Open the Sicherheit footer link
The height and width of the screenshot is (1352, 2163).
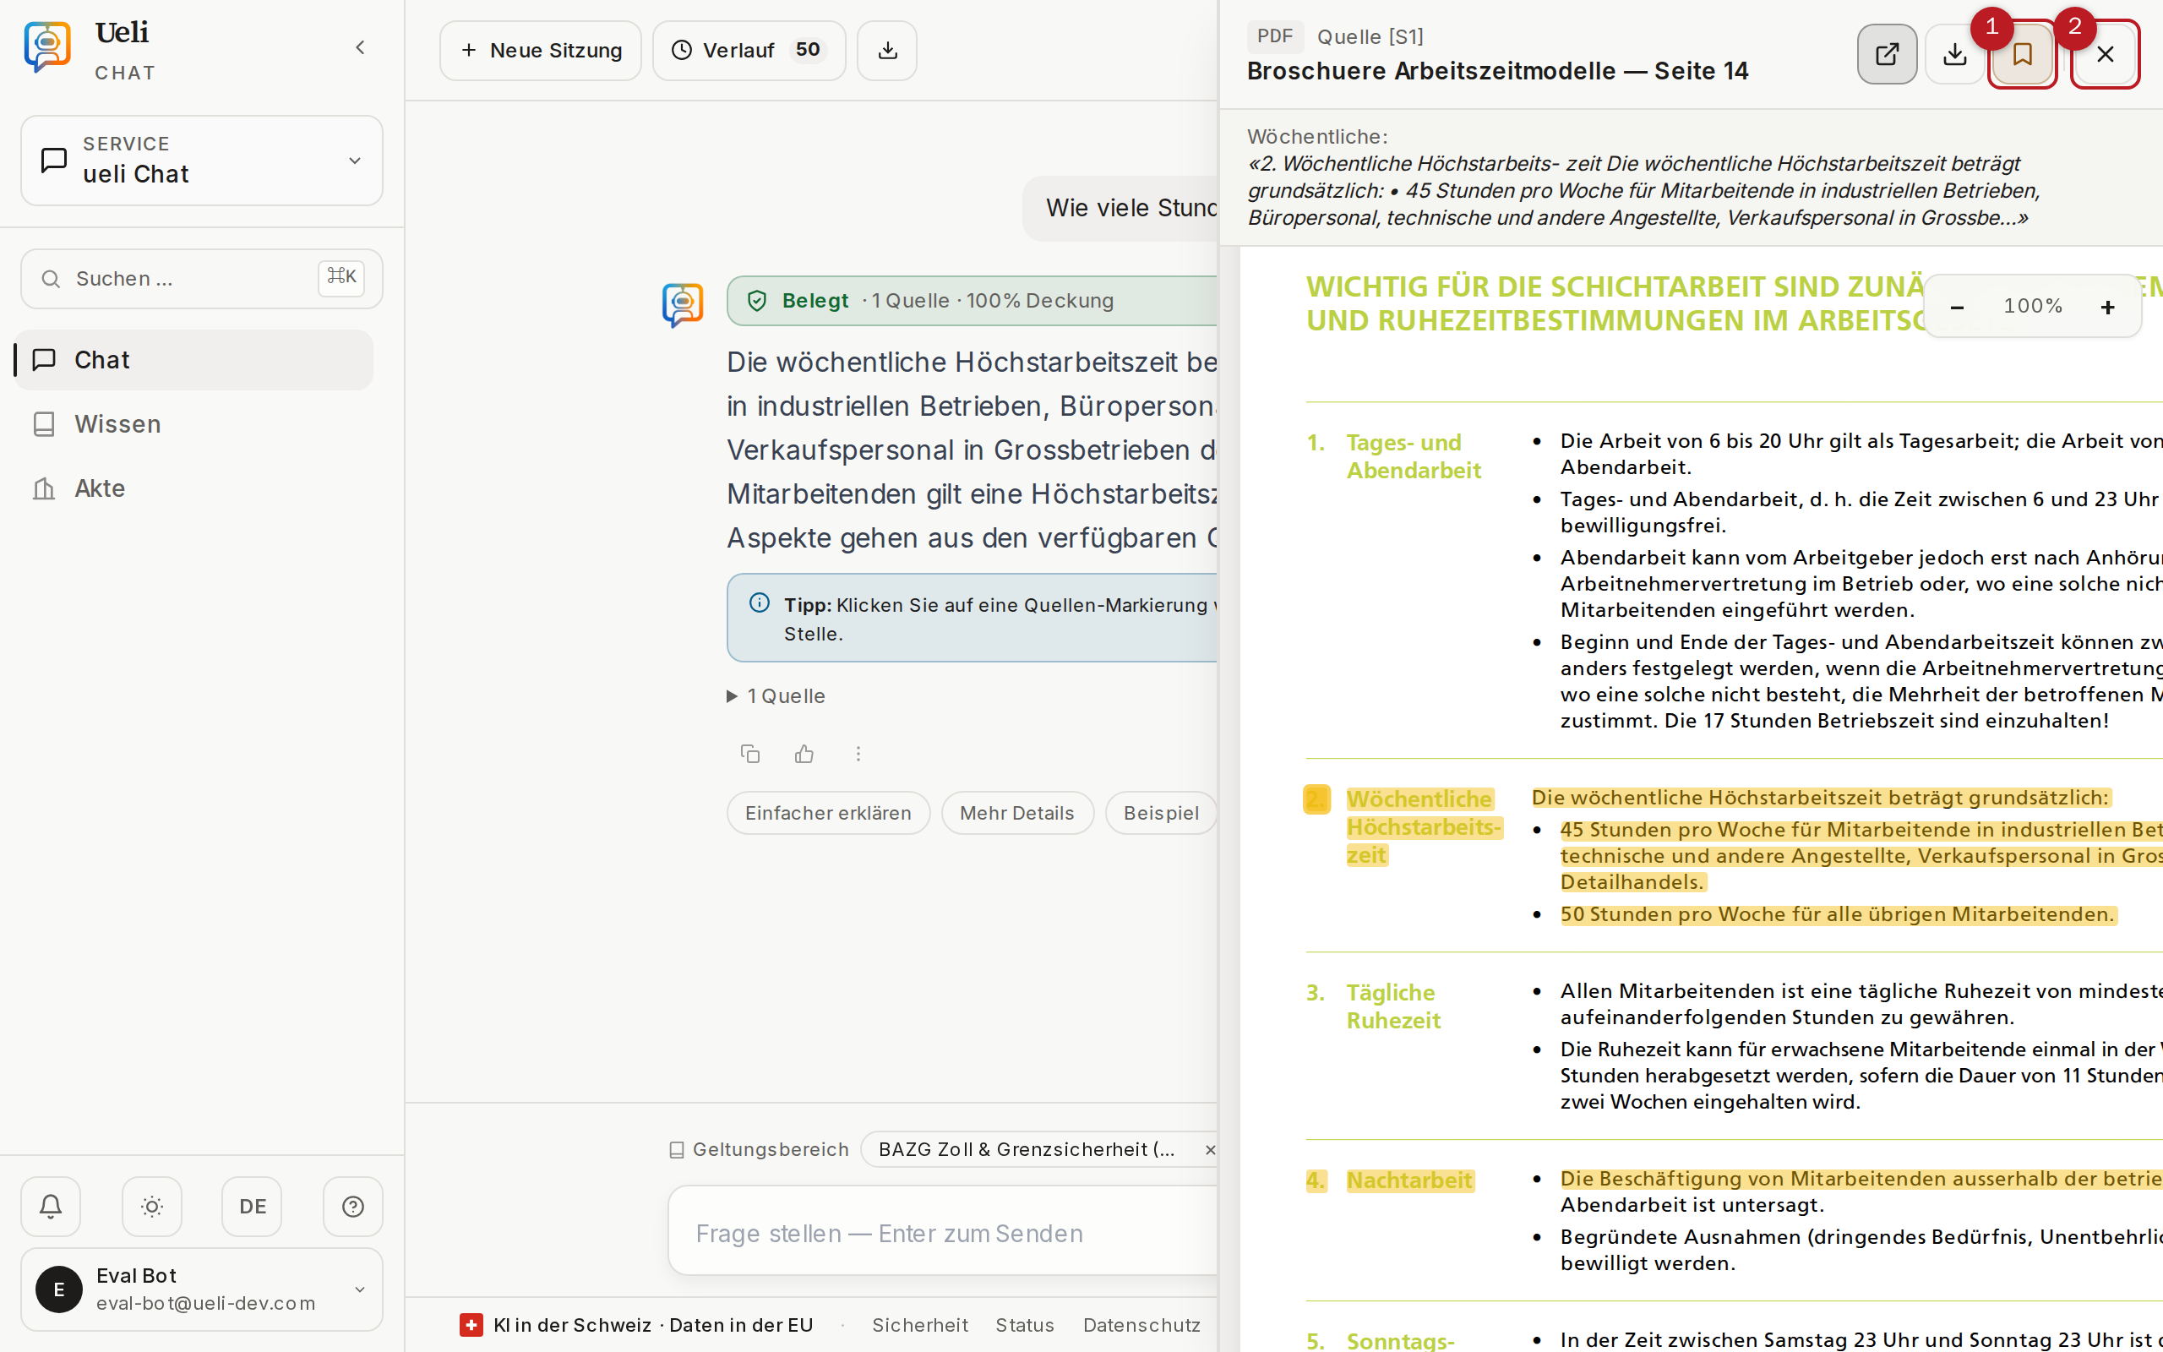pyautogui.click(x=920, y=1325)
